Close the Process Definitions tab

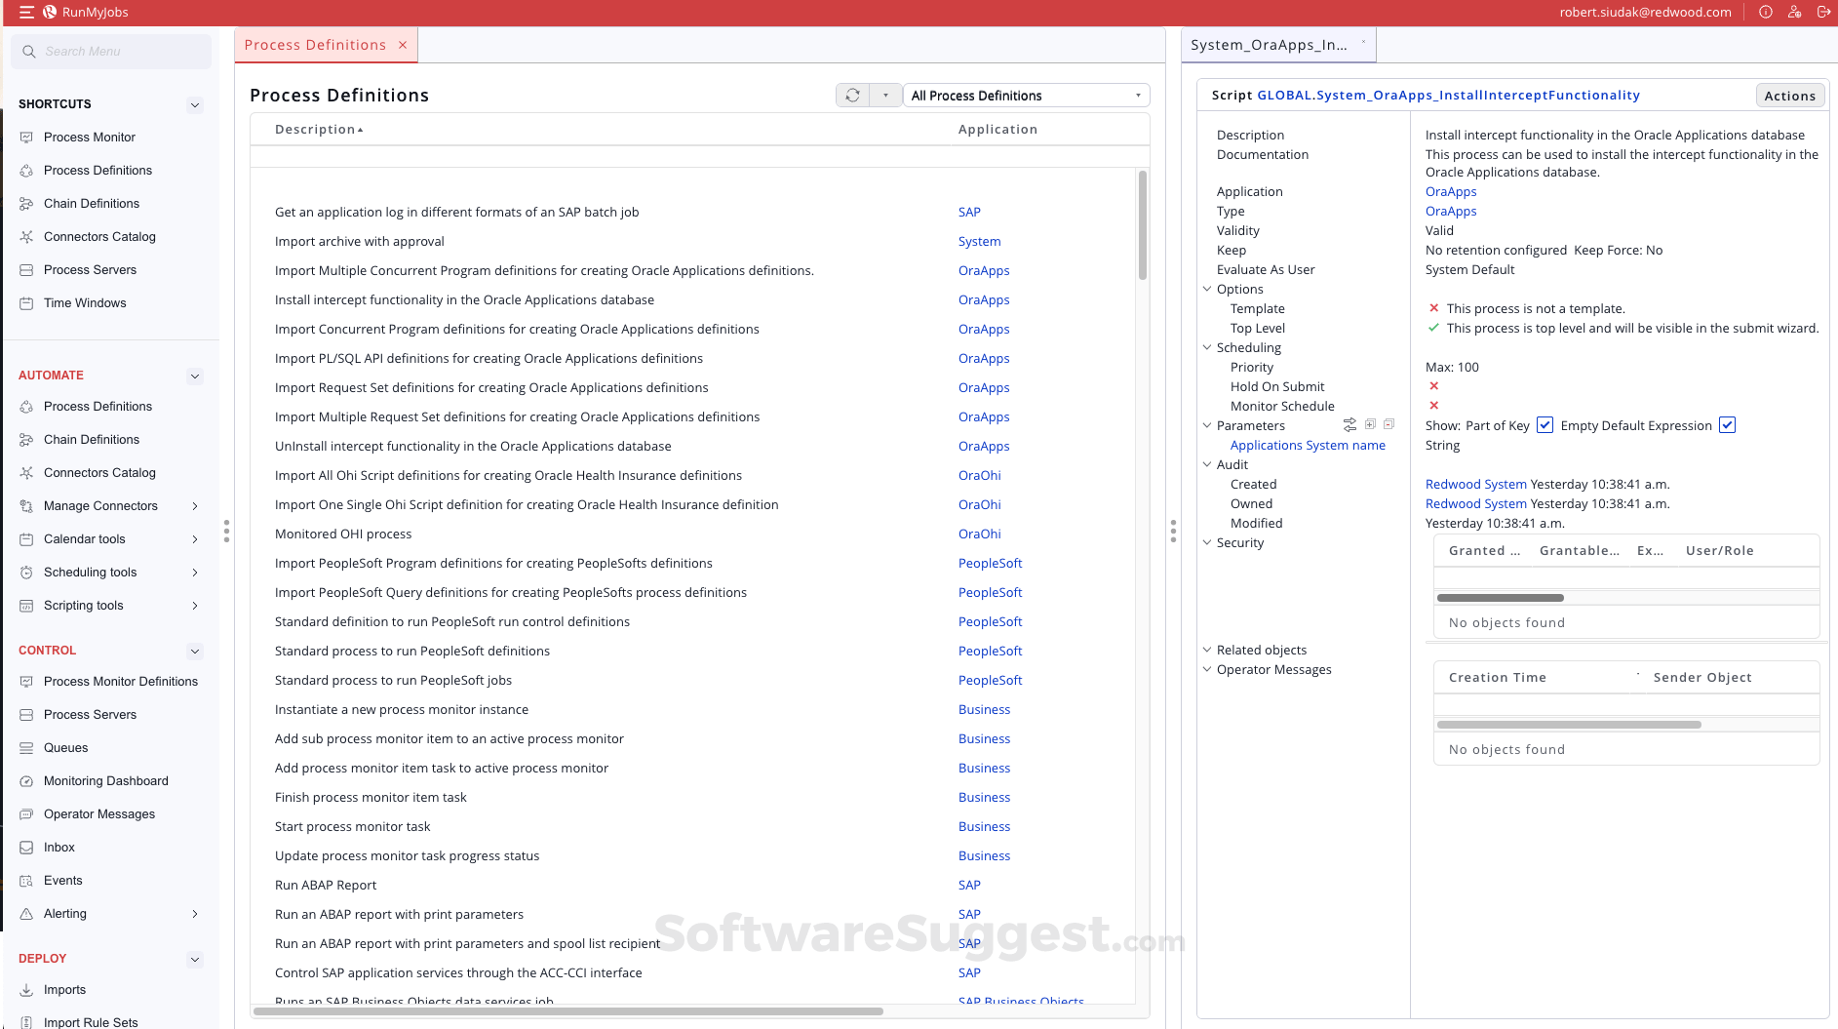[403, 44]
